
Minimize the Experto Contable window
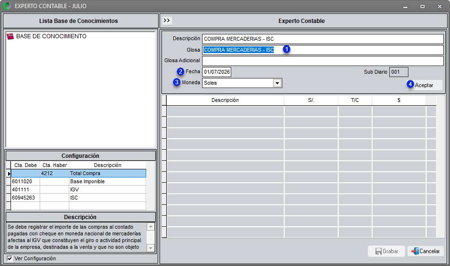click(405, 6)
